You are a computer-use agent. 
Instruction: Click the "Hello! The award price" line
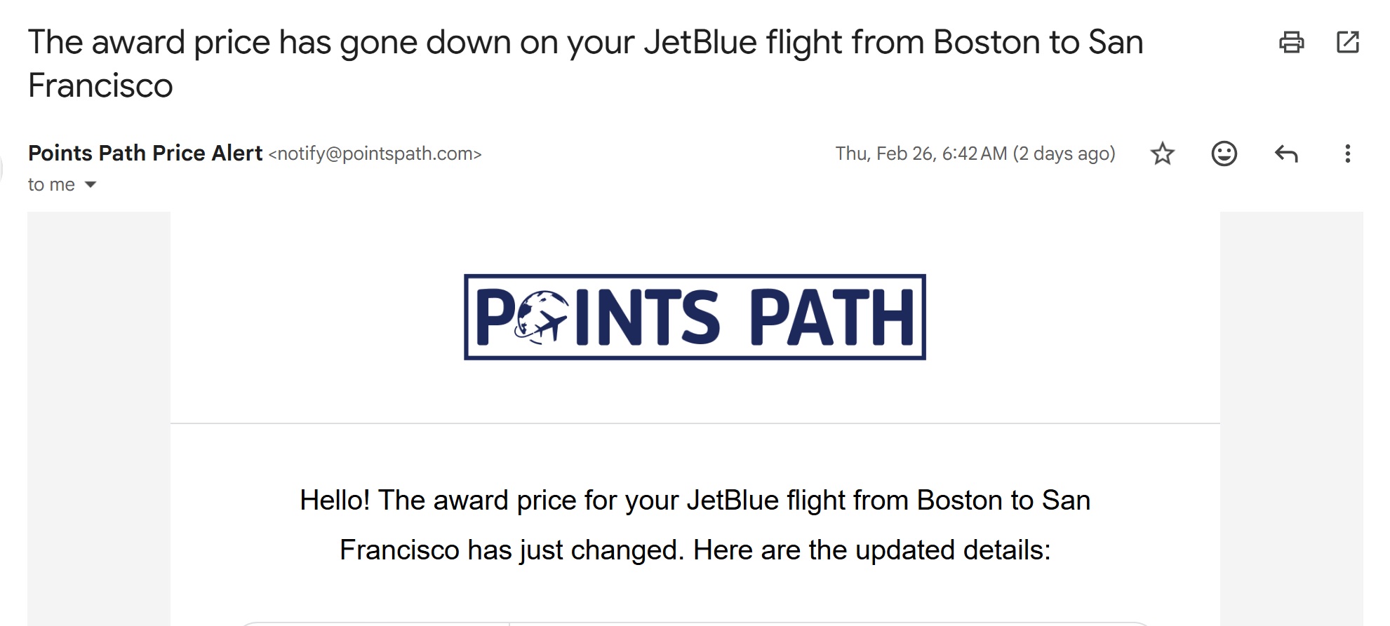pyautogui.click(x=695, y=501)
